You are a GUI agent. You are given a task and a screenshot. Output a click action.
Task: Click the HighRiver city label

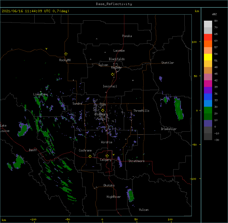coord(114,197)
